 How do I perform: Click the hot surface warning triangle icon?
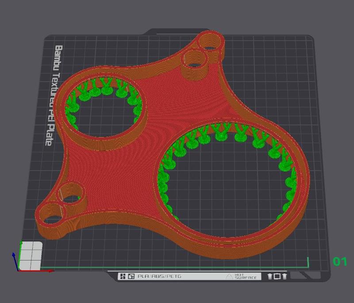click(x=229, y=276)
